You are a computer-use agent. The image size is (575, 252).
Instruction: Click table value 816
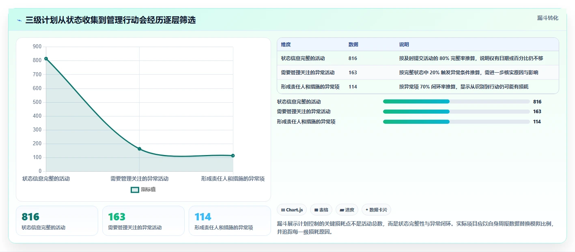[x=353, y=58]
